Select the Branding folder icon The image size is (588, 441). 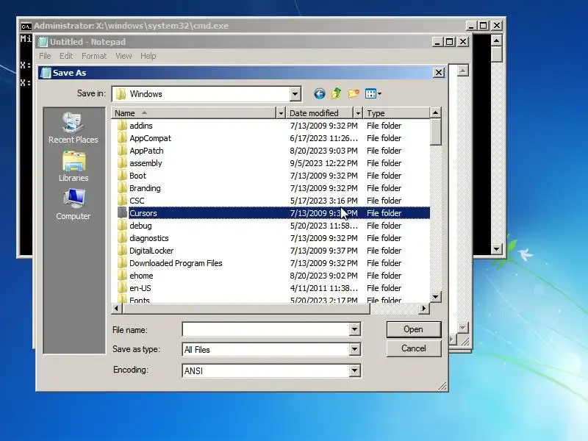point(122,188)
